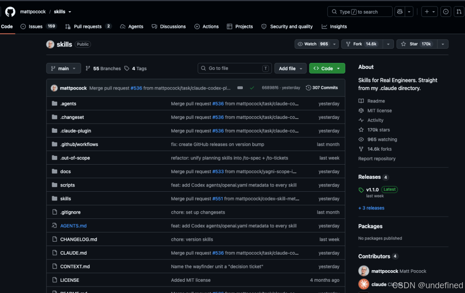View 55 Branches link
Image resolution: width=465 pixels, height=293 pixels.
103,68
